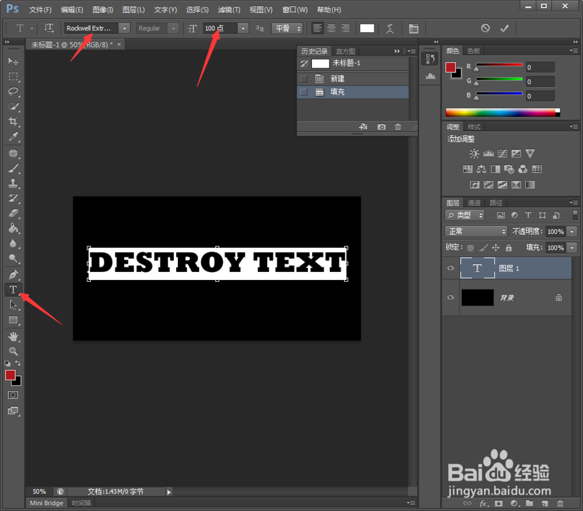
Task: Select the Blur tool
Action: tap(13, 243)
